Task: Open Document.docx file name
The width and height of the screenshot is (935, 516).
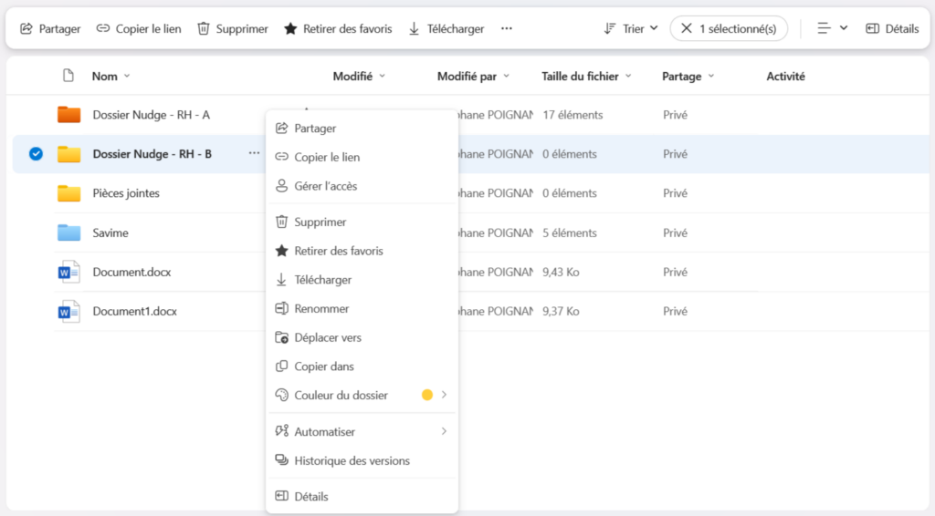Action: (x=131, y=272)
